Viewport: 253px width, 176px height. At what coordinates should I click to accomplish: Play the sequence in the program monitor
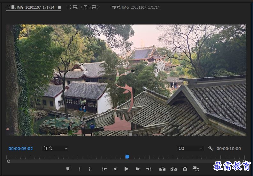click(x=126, y=169)
